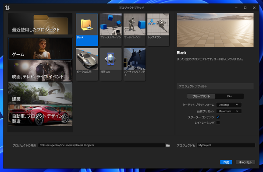263x172 pixels.
Task: Choose 映画、テレビ、ライブイベント category
Action: coord(40,70)
